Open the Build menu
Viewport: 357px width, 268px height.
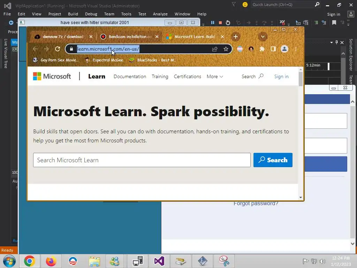point(73,14)
